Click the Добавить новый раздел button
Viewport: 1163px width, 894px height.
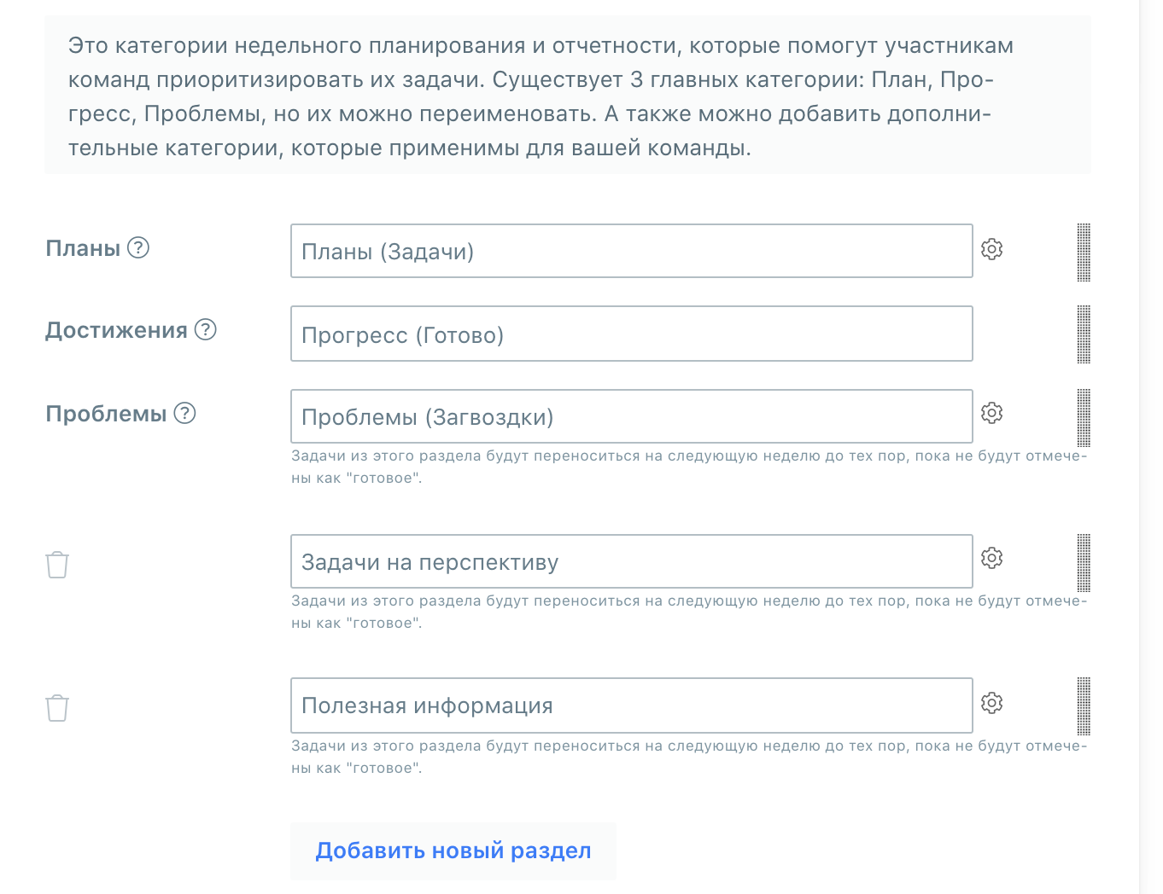[x=453, y=850]
